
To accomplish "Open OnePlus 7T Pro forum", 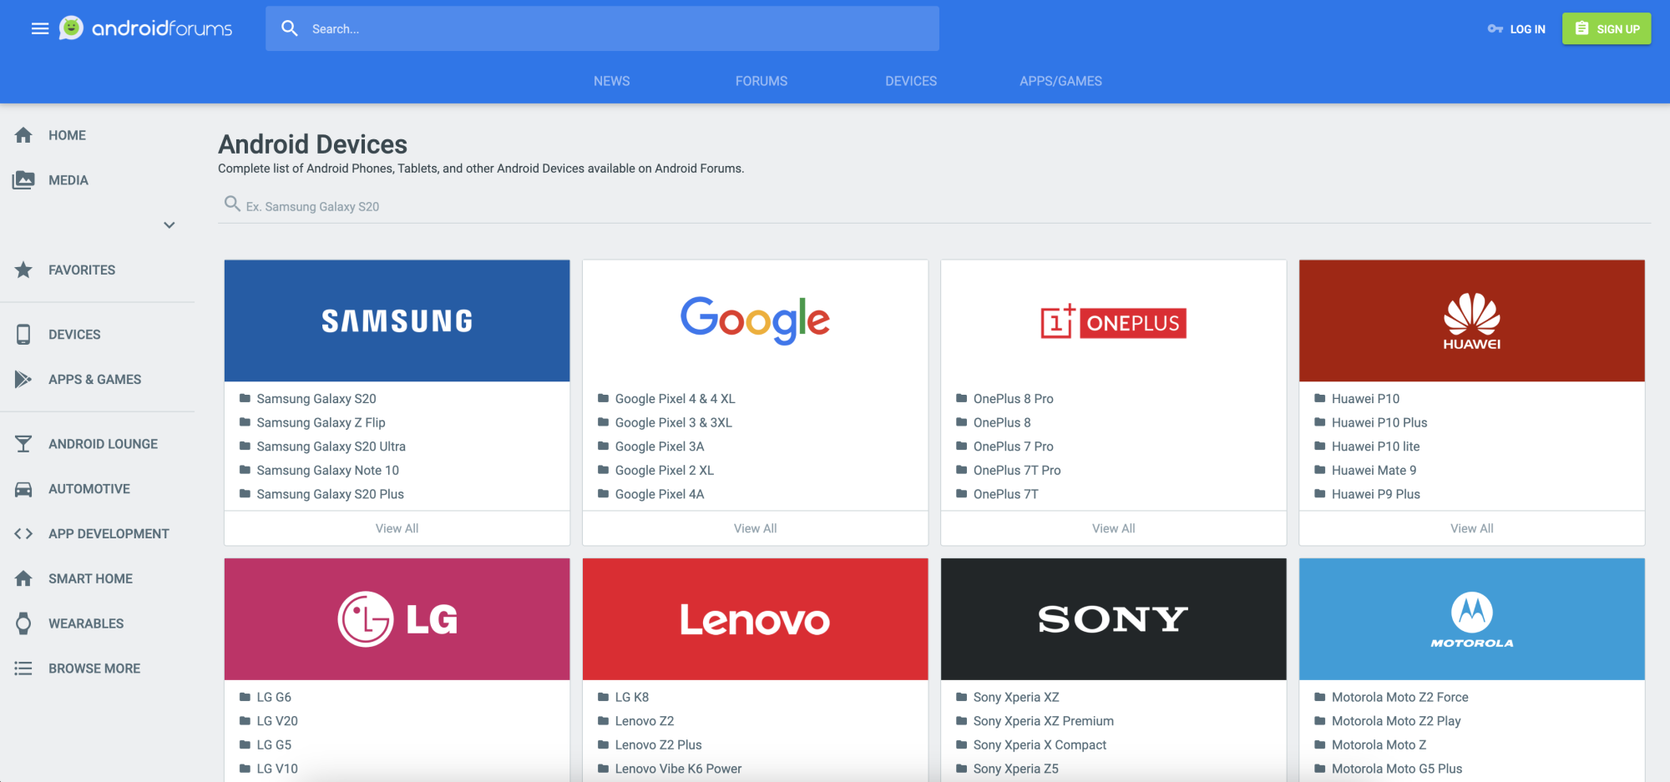I will [x=1017, y=471].
